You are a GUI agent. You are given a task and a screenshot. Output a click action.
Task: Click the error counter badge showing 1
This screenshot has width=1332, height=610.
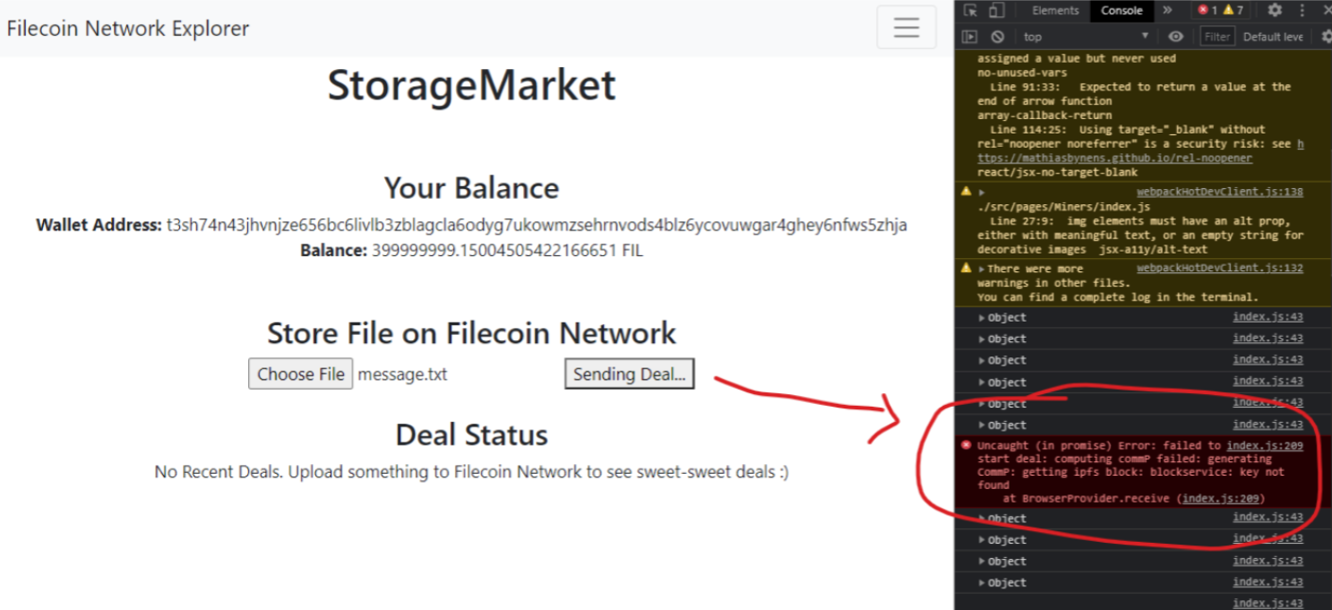[1208, 10]
